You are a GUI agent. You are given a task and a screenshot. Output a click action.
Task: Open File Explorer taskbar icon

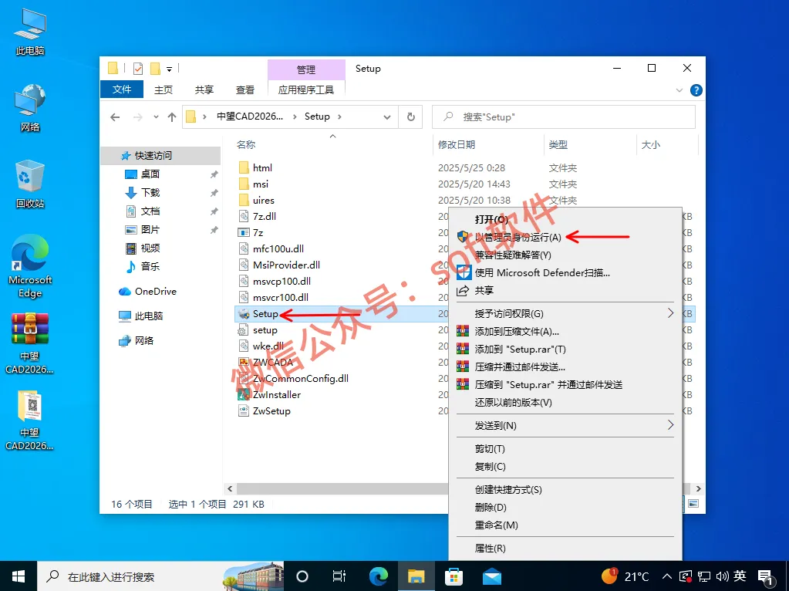[416, 576]
